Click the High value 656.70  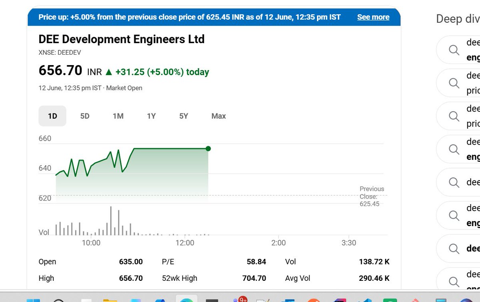pos(131,278)
